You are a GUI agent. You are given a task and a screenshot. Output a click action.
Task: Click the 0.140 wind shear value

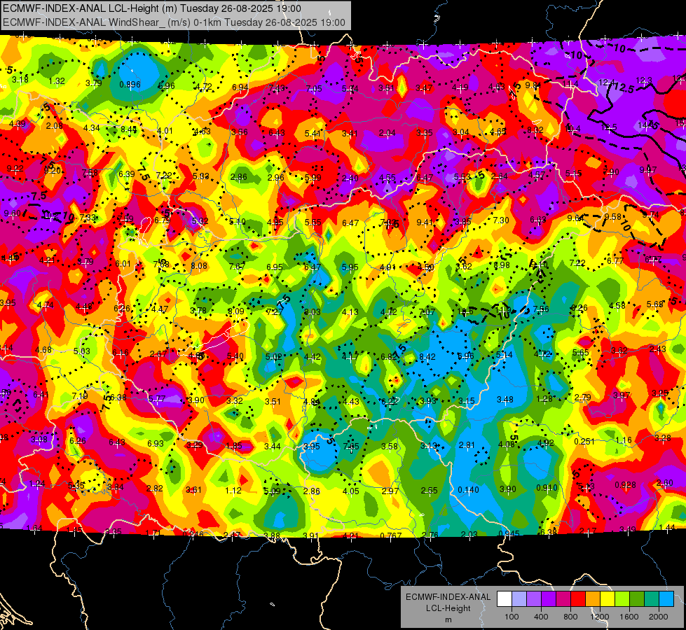click(x=468, y=490)
